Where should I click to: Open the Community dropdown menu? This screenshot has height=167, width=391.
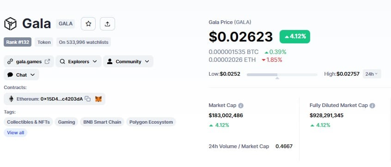[x=128, y=61]
